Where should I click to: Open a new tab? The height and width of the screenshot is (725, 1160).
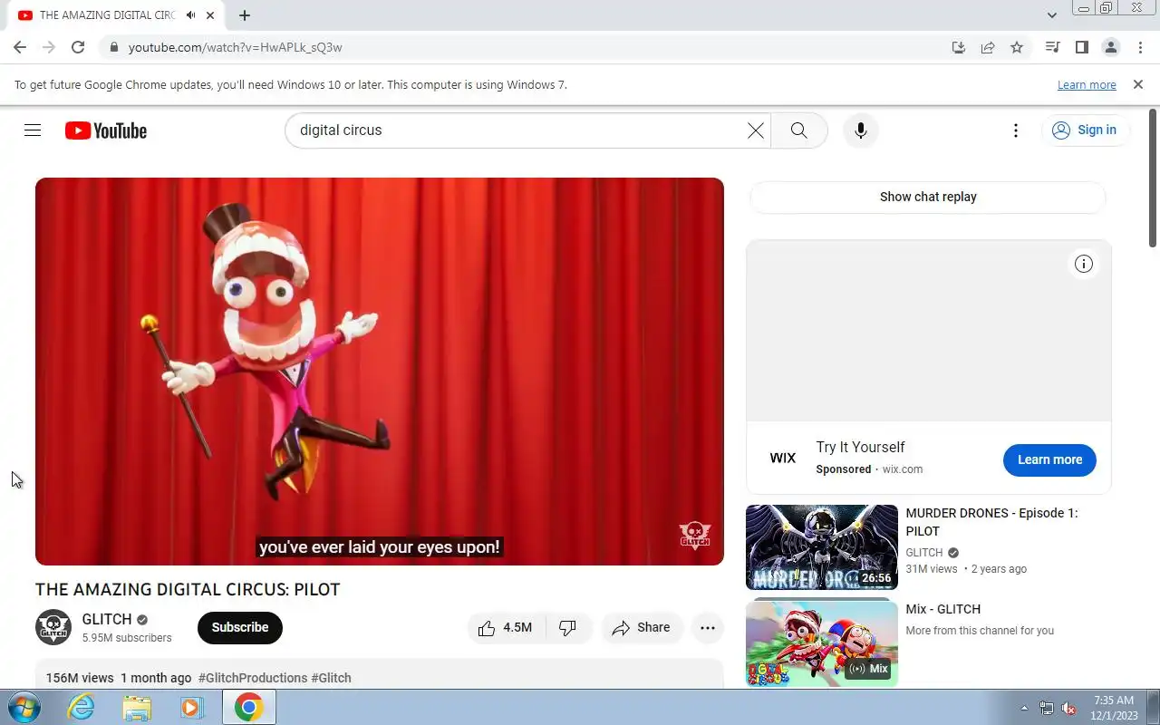[x=245, y=15]
